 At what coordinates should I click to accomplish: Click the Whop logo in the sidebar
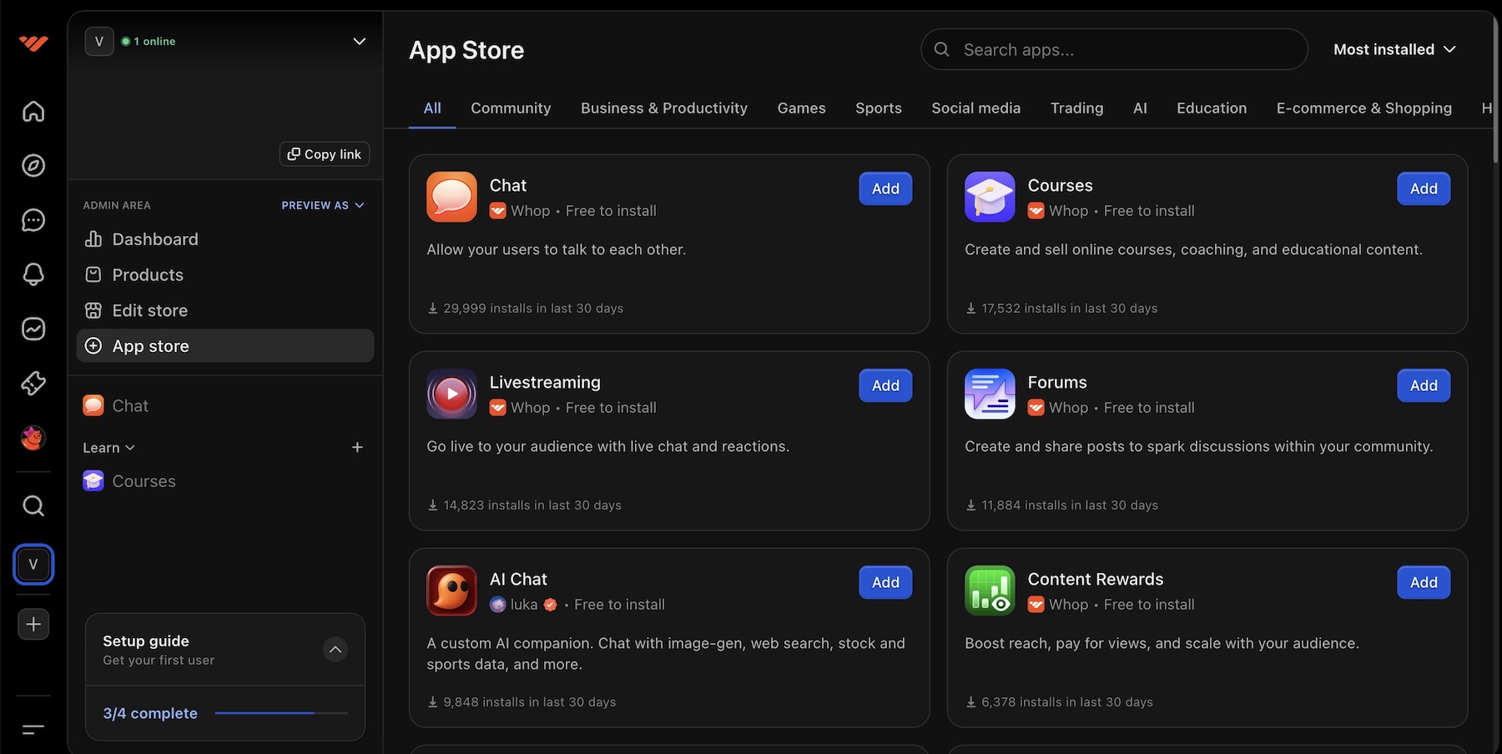33,43
